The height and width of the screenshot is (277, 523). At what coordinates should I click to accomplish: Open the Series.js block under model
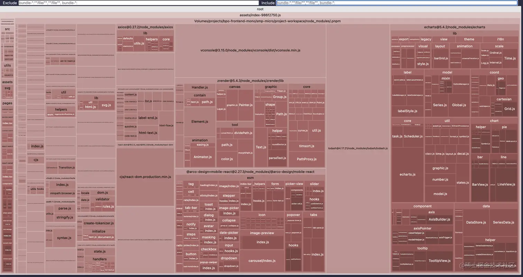point(440,105)
